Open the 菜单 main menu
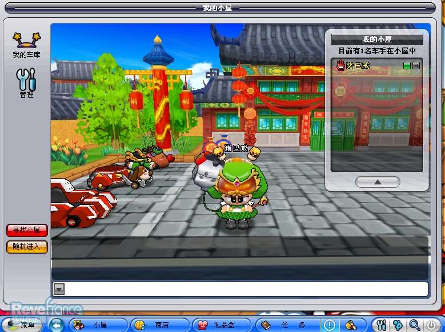This screenshot has height=332, width=445. pyautogui.click(x=22, y=325)
